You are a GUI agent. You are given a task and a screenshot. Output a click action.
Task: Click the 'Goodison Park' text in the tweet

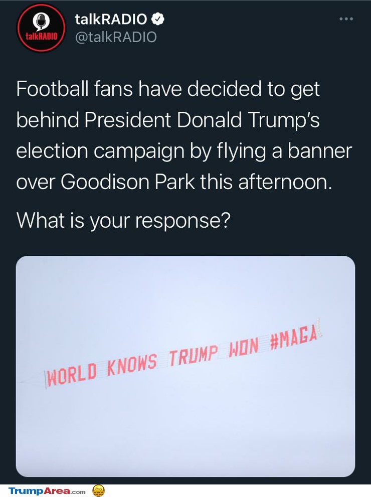pyautogui.click(x=128, y=182)
